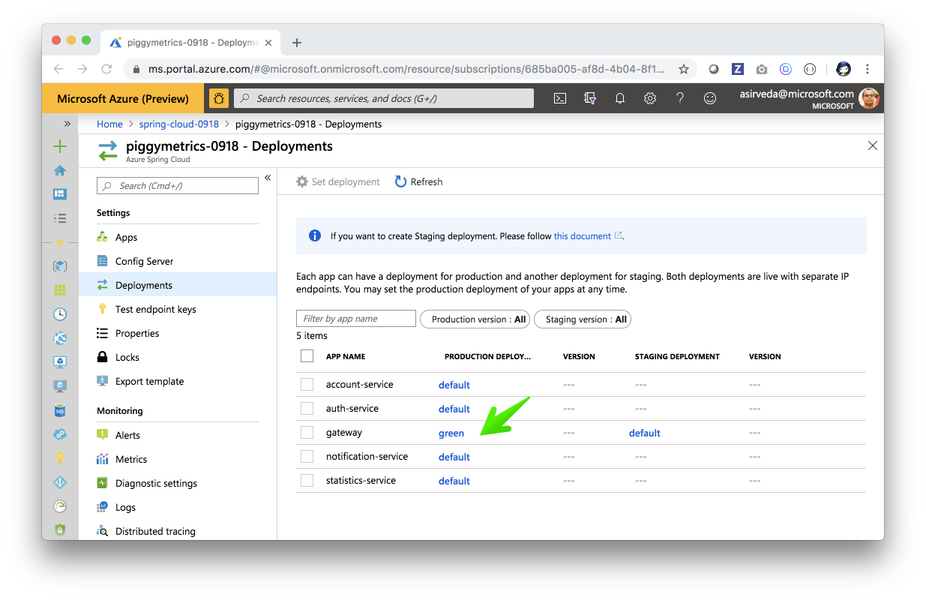The height and width of the screenshot is (600, 926).
Task: Close the Deployments blade
Action: [x=873, y=145]
